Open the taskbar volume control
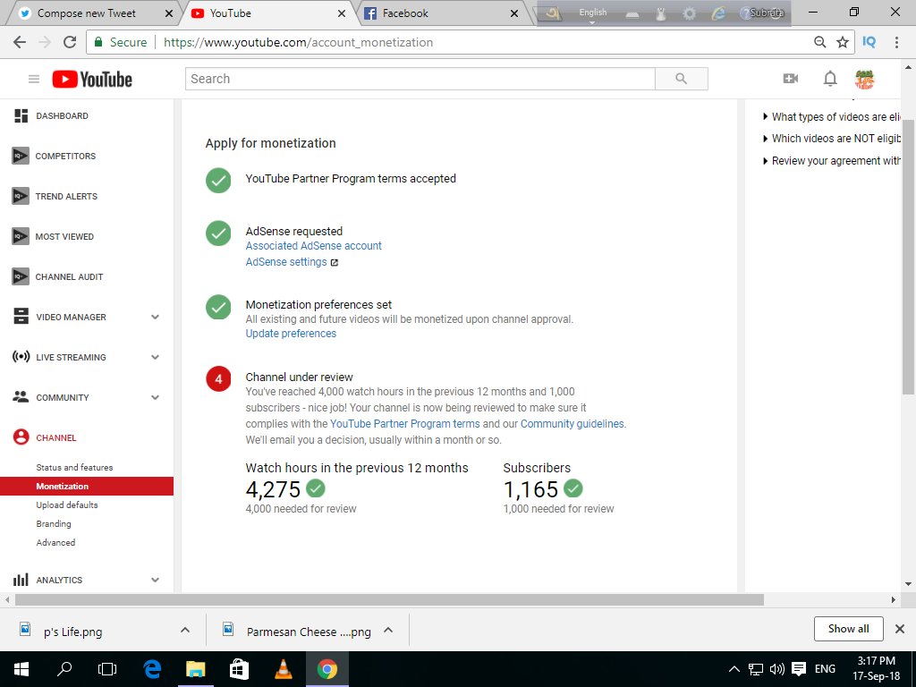 click(x=776, y=669)
